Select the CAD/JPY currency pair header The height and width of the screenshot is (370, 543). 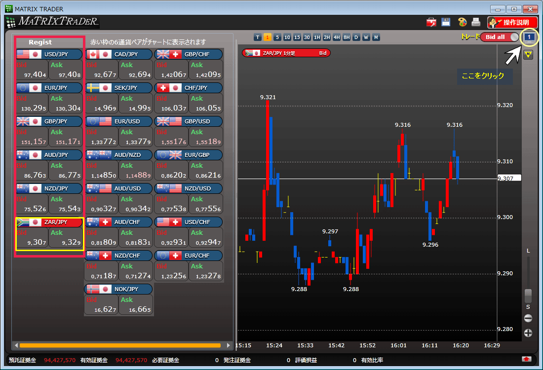point(119,54)
